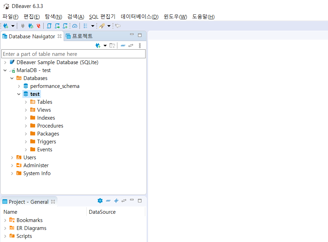The image size is (328, 242).
Task: Select the Procedures folder
Action: tap(50, 126)
